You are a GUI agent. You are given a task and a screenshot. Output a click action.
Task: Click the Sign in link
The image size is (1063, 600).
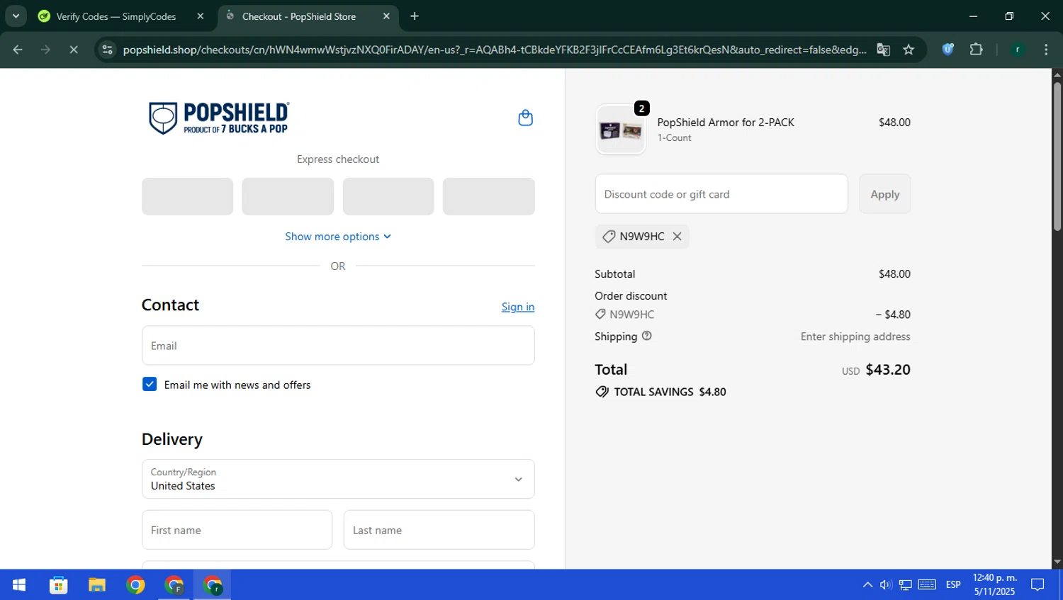[x=518, y=307]
